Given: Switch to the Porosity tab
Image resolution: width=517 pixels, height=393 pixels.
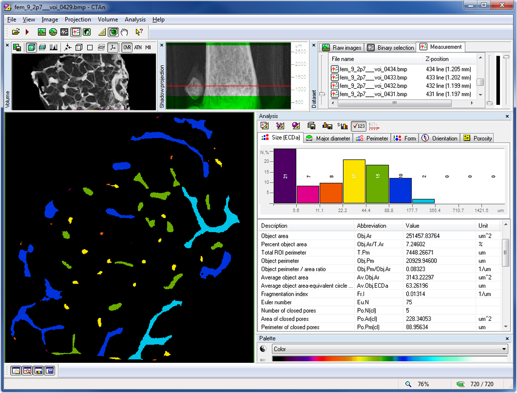Looking at the screenshot, I should click(x=478, y=138).
